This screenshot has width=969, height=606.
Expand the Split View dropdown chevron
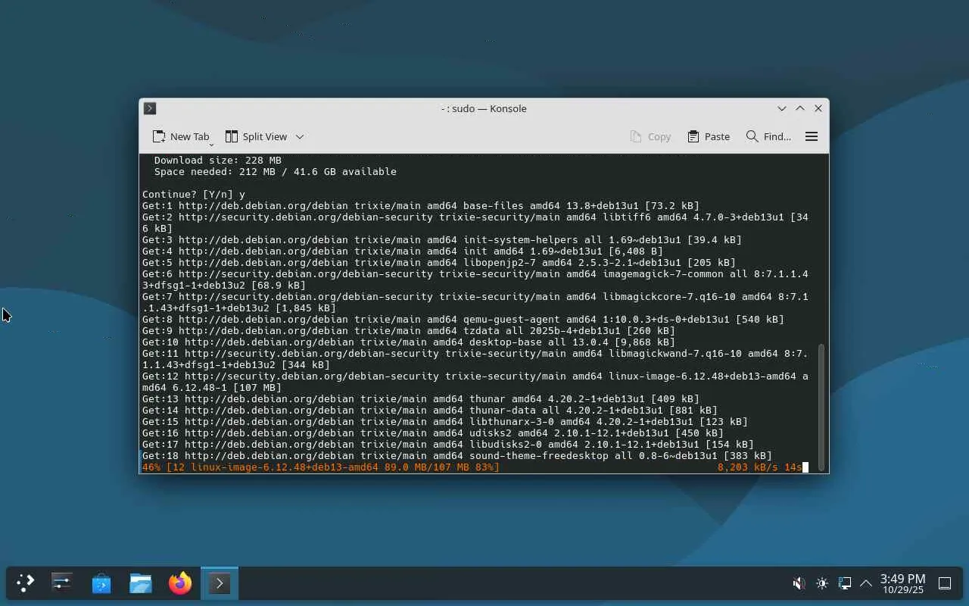point(300,136)
